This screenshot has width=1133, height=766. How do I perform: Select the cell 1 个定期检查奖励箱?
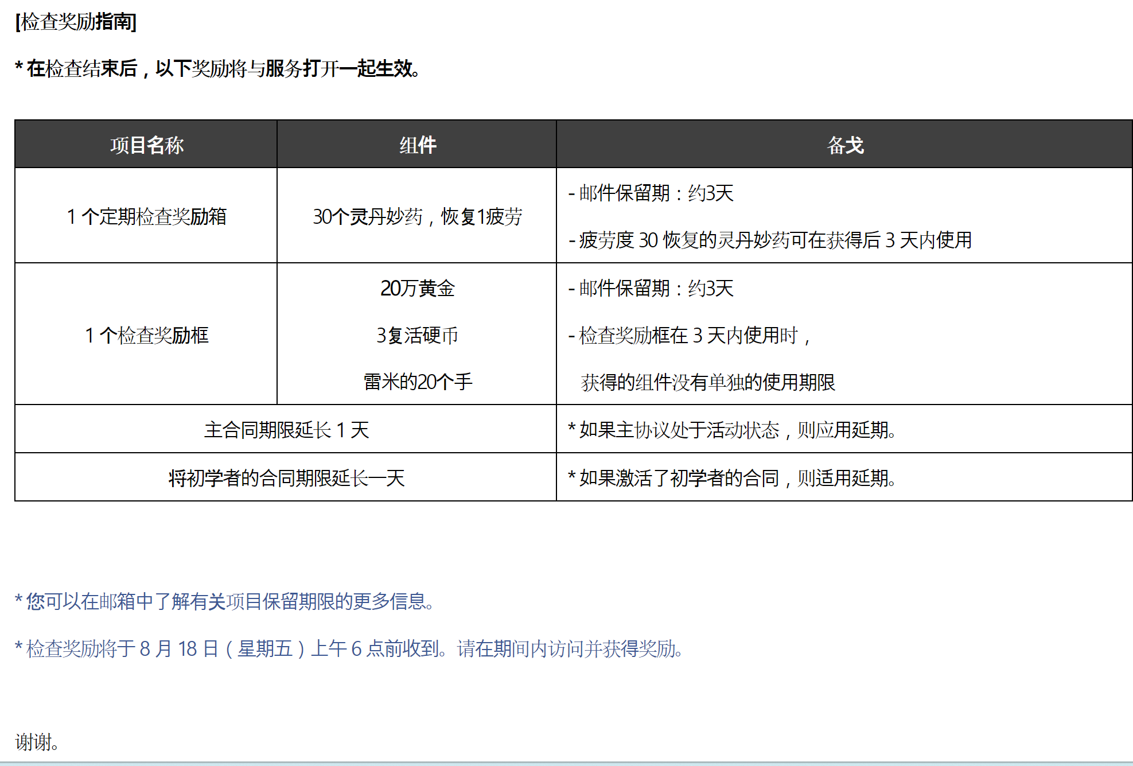146,216
